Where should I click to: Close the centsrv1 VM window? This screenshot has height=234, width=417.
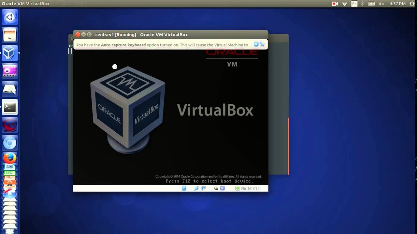coord(78,34)
